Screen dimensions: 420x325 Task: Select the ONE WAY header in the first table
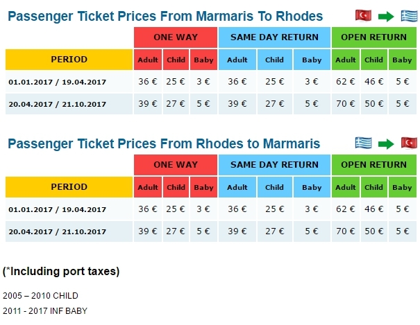point(176,37)
